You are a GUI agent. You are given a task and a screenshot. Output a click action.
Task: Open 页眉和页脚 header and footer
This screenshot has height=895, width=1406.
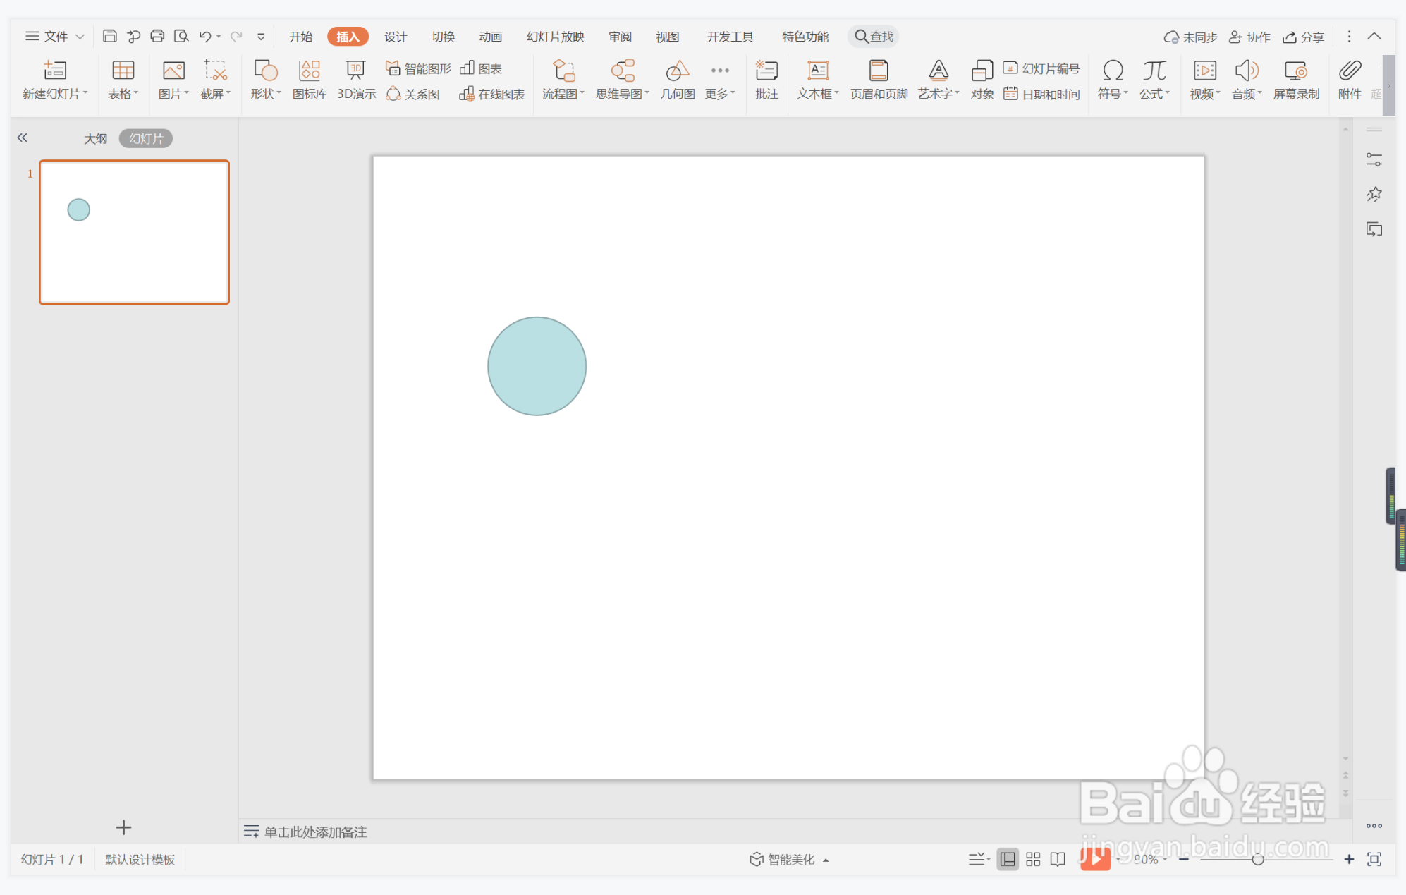click(878, 79)
